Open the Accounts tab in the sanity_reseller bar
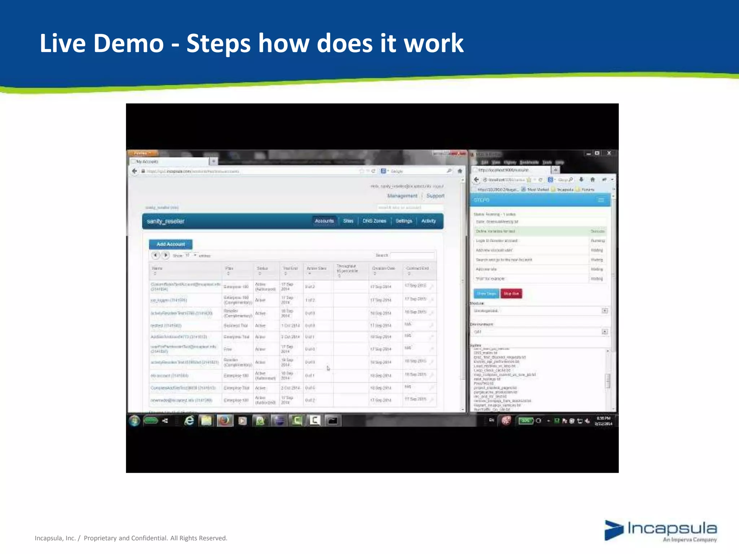 pos(324,221)
